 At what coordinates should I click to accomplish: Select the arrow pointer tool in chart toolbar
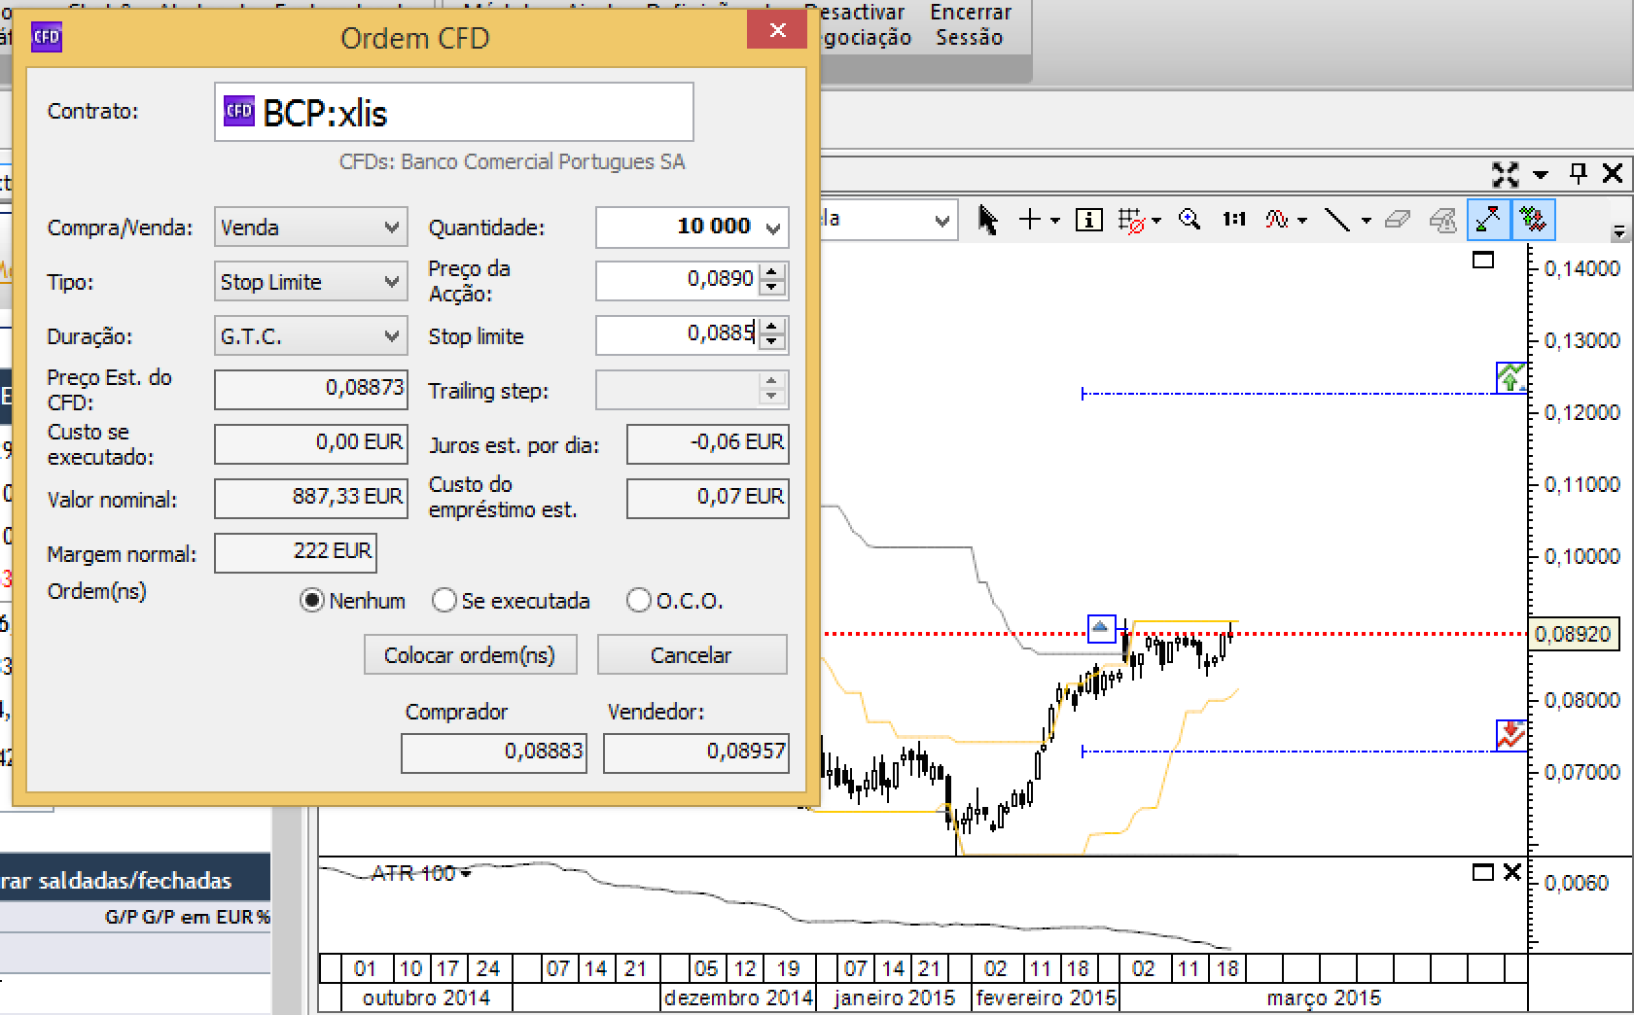click(988, 220)
